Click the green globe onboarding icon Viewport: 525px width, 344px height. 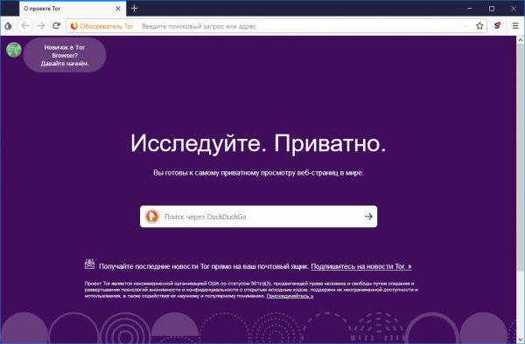[x=14, y=50]
